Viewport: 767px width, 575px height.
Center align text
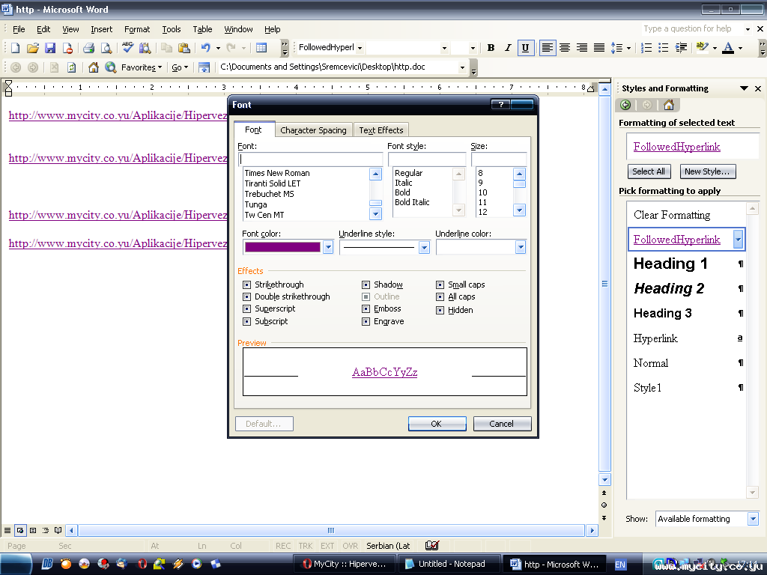click(565, 47)
